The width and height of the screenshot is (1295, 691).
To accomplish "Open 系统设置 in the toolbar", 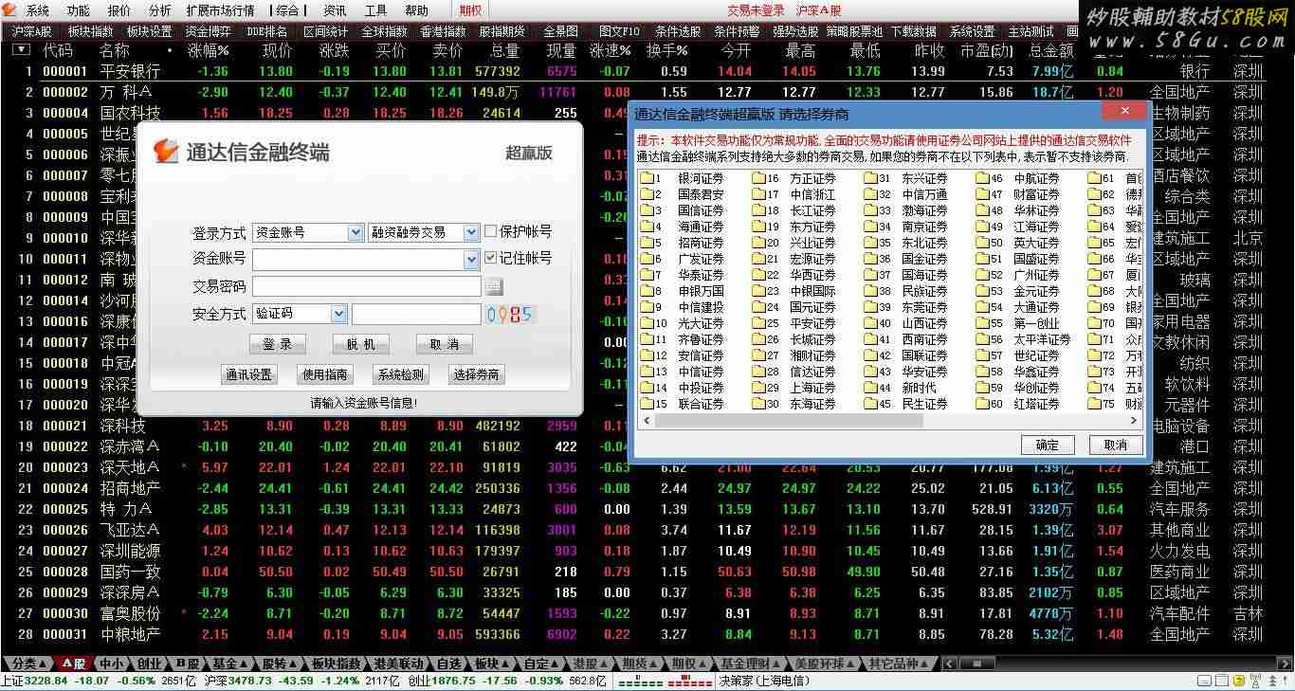I will [x=972, y=31].
